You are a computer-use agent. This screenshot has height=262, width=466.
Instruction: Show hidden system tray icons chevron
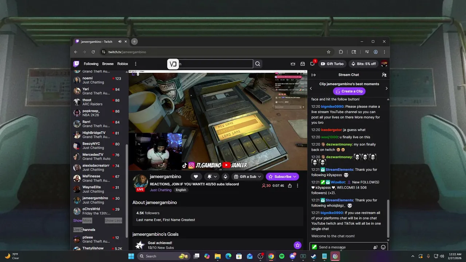pyautogui.click(x=412, y=256)
